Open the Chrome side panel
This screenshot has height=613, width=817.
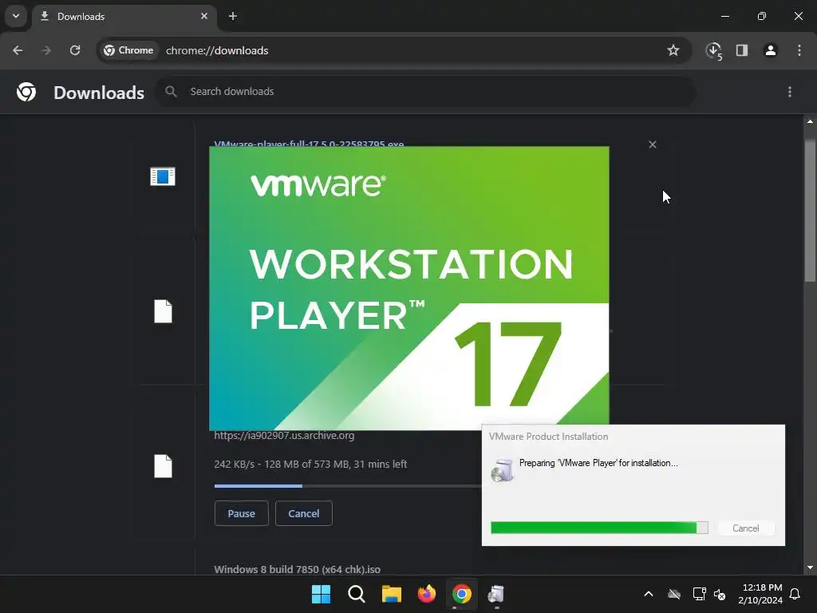[x=742, y=50]
